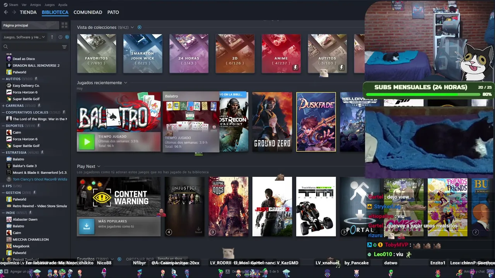
Task: Open the Amigos menu
Action: [36, 5]
